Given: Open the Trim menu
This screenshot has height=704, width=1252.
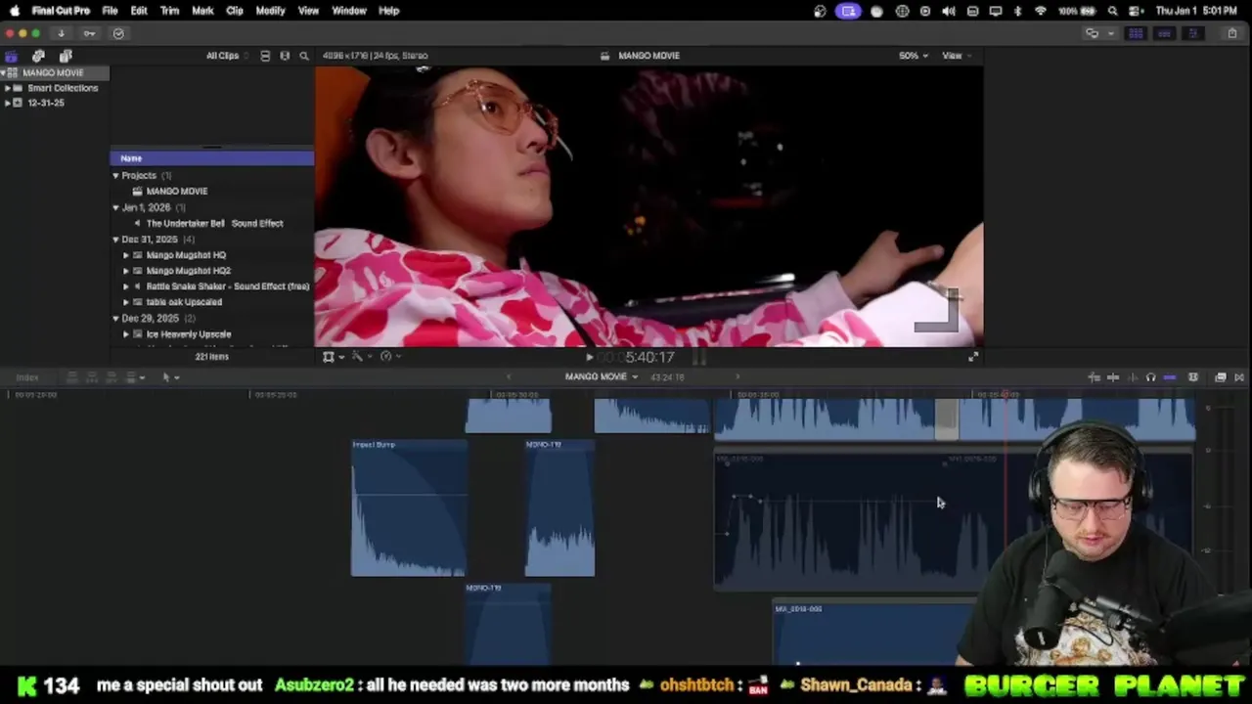Looking at the screenshot, I should click(170, 11).
